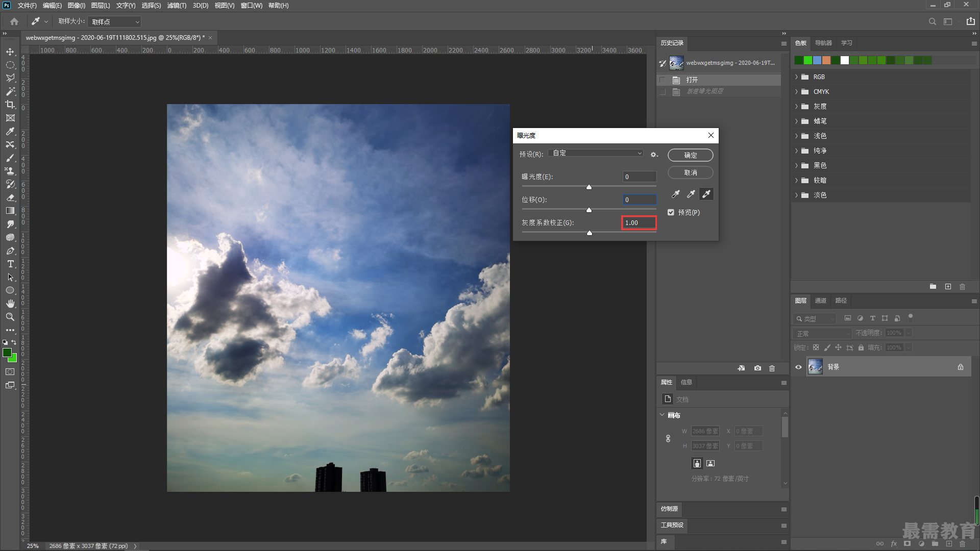Hide the 背景 layer eye icon
Screen dimensions: 980x551
pos(798,367)
